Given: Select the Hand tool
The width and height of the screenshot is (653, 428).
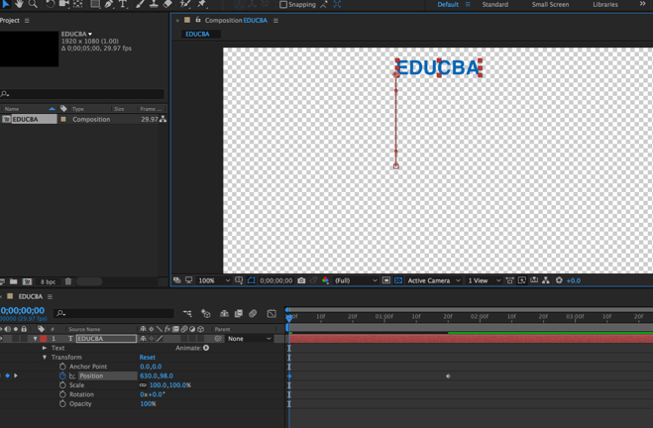Looking at the screenshot, I should (x=19, y=4).
